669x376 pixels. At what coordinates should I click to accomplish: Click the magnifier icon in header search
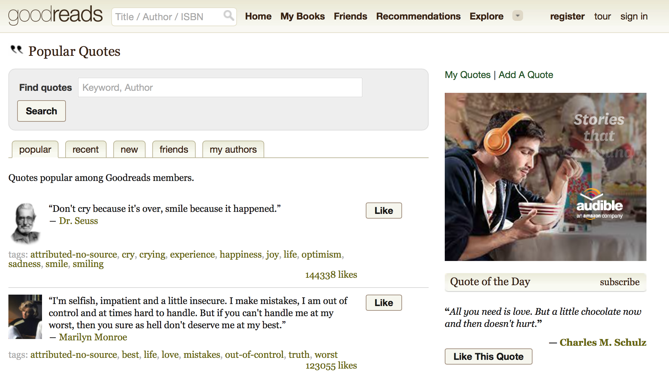pos(229,15)
